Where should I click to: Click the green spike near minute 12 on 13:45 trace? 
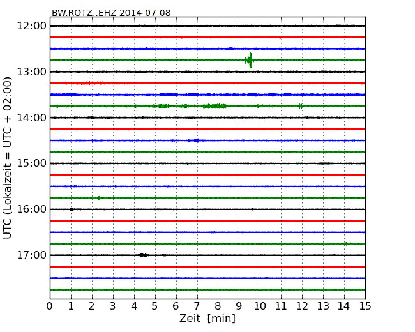click(301, 106)
